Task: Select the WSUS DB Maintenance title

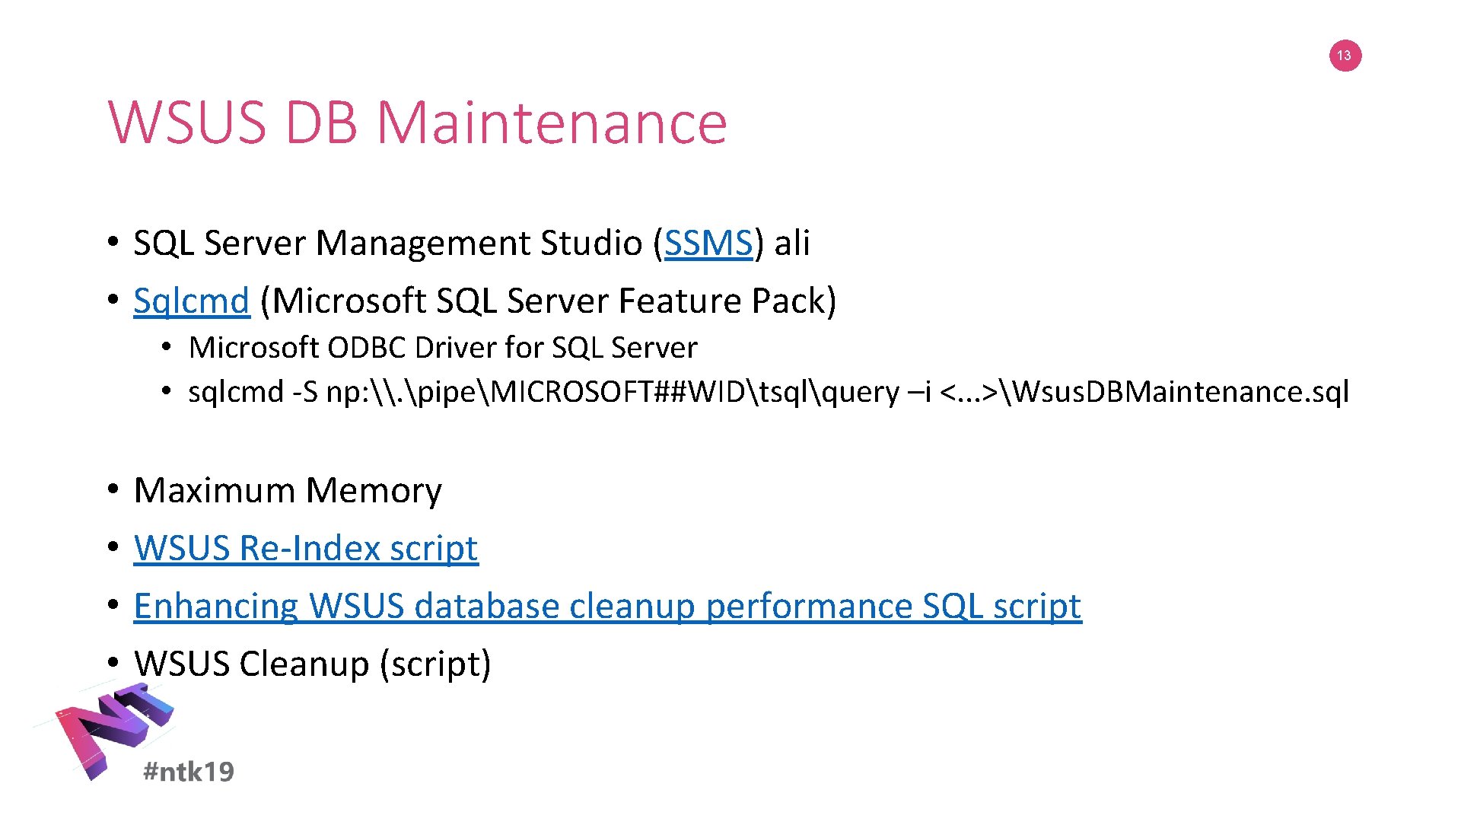Action: point(418,123)
